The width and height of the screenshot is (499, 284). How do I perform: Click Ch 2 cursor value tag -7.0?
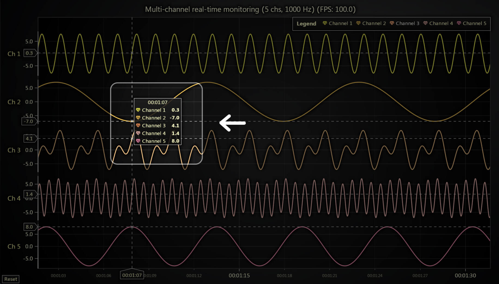click(x=29, y=121)
